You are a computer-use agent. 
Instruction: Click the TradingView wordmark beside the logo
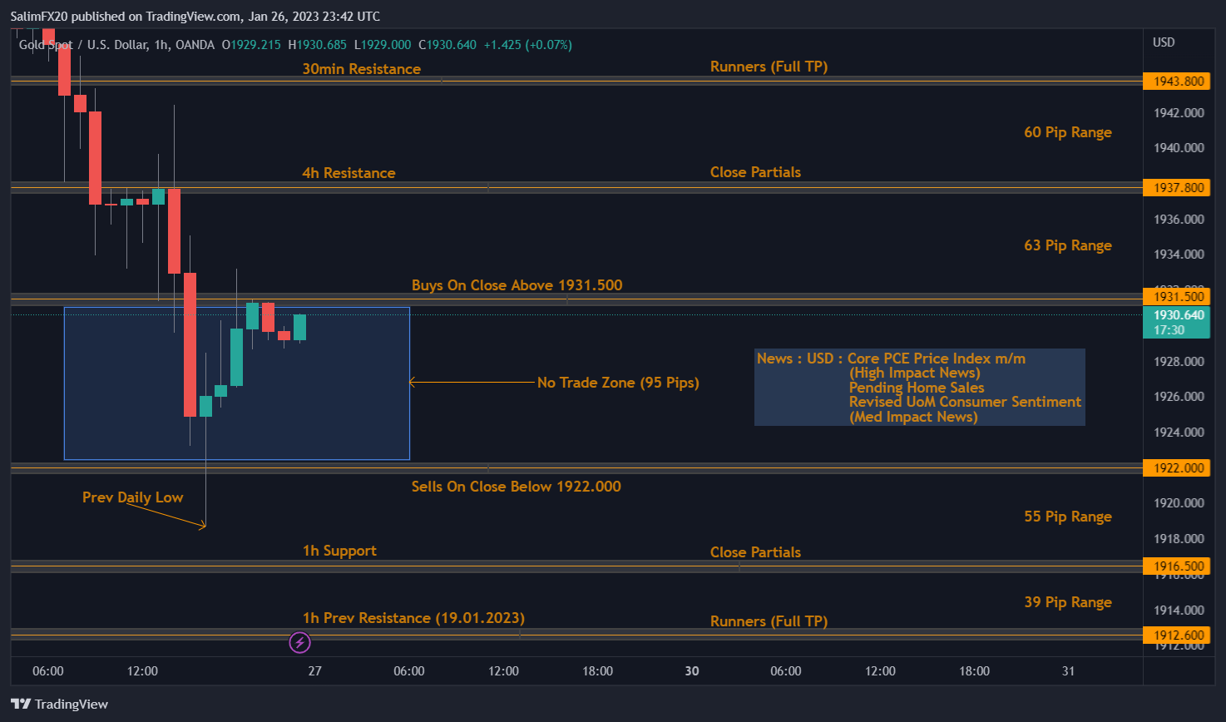tap(73, 704)
